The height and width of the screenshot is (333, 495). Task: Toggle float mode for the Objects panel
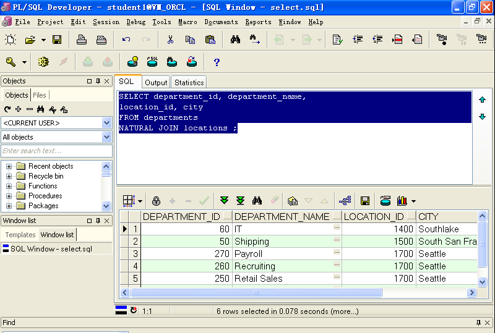tap(89, 81)
